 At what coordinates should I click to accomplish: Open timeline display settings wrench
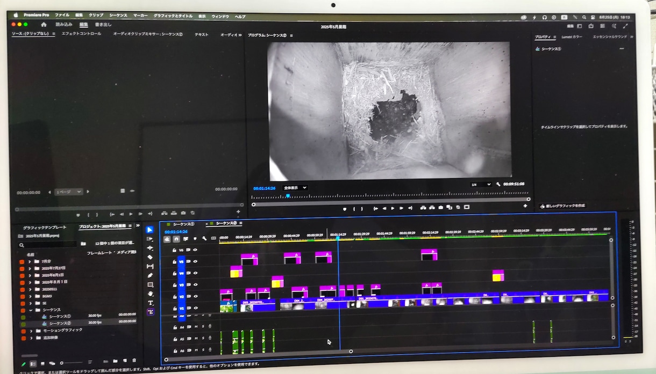tap(204, 239)
